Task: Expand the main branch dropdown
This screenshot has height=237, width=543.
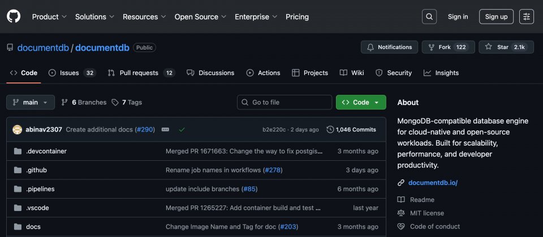Action: coord(31,102)
